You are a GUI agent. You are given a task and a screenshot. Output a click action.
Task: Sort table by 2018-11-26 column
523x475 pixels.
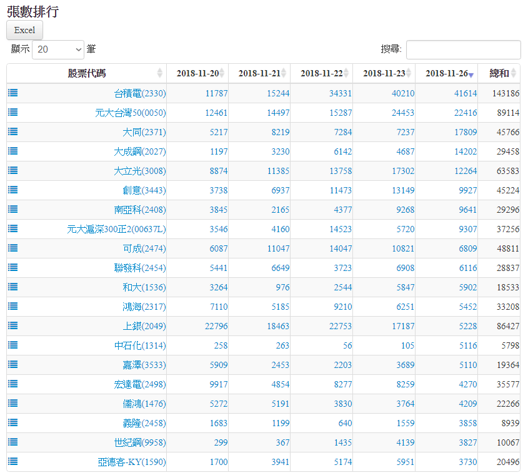[x=446, y=73]
